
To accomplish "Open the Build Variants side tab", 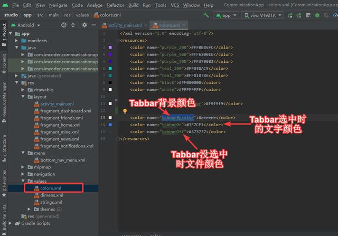I will [x=4, y=220].
